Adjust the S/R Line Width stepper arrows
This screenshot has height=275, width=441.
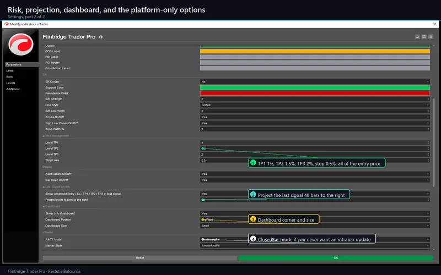428,111
